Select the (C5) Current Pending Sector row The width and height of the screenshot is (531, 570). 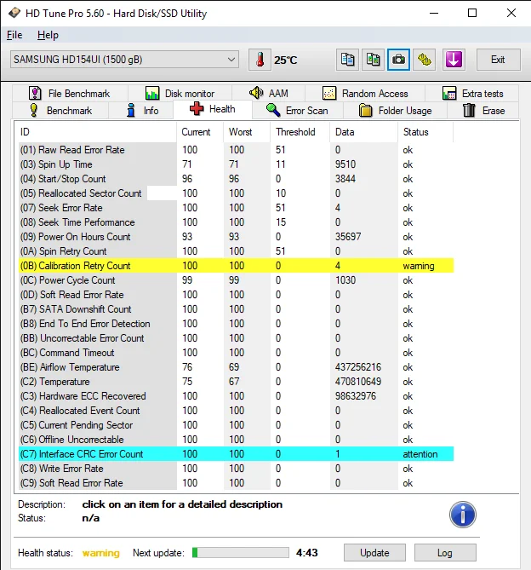[x=236, y=425]
